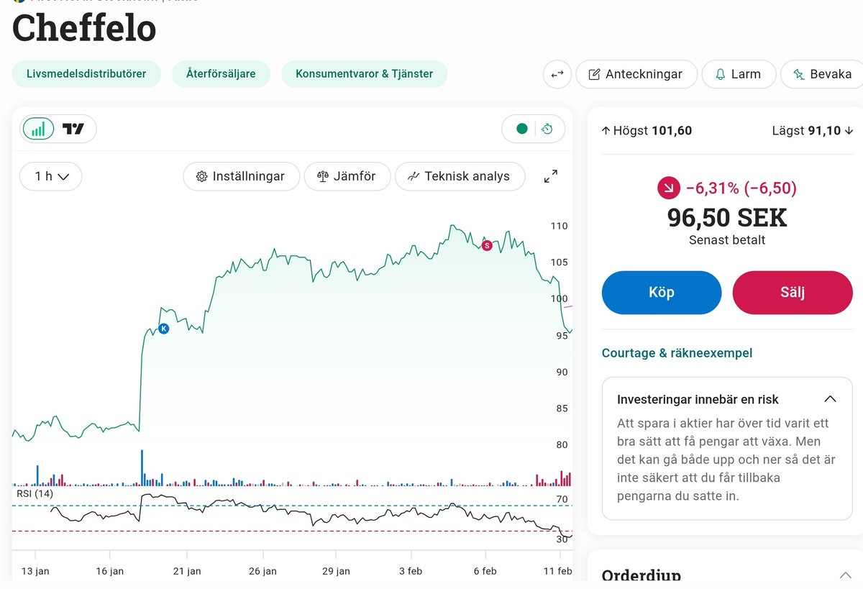The image size is (863, 589).
Task: Click the 6 feb date label
Action: (485, 571)
